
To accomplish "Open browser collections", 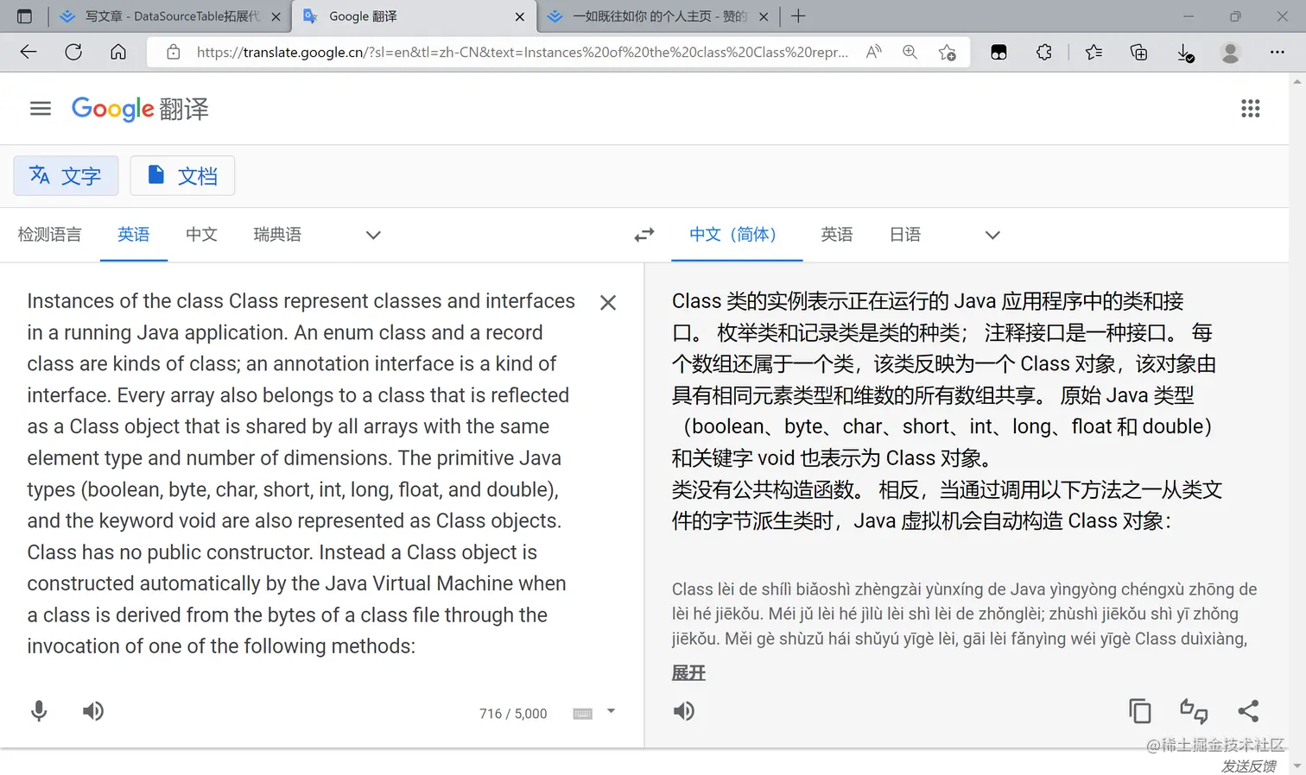I will 1139,53.
